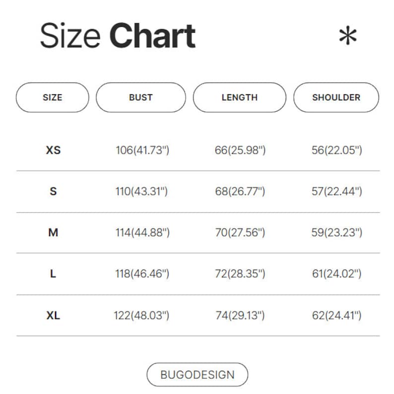Image resolution: width=394 pixels, height=394 pixels.
Task: Select the L bust value 118(46.46")
Action: pos(142,273)
